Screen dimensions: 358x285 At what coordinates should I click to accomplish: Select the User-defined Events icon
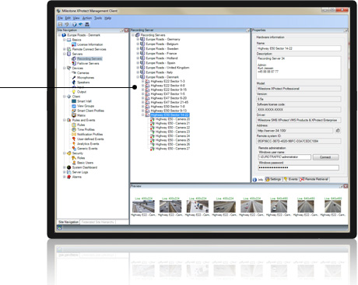click(74, 139)
